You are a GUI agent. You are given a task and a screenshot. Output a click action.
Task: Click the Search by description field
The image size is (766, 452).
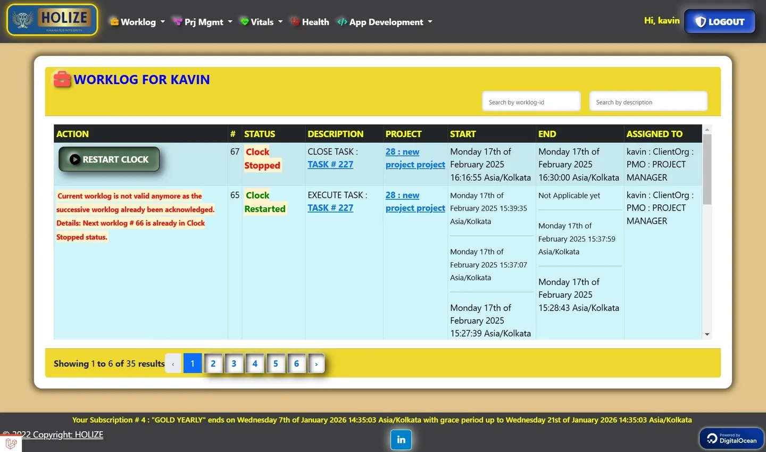[x=648, y=101]
